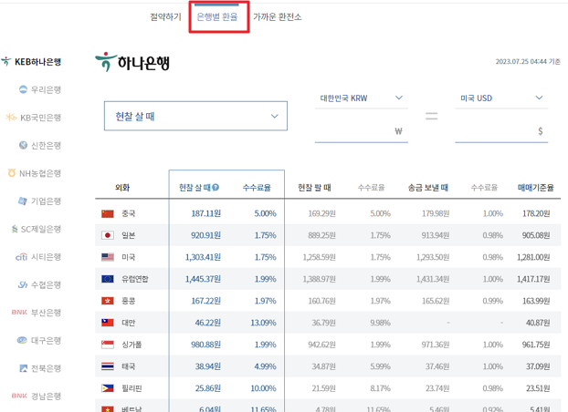Screen dimensions: 568x412
Task: Click the European Union flag icon
Action: tap(108, 279)
